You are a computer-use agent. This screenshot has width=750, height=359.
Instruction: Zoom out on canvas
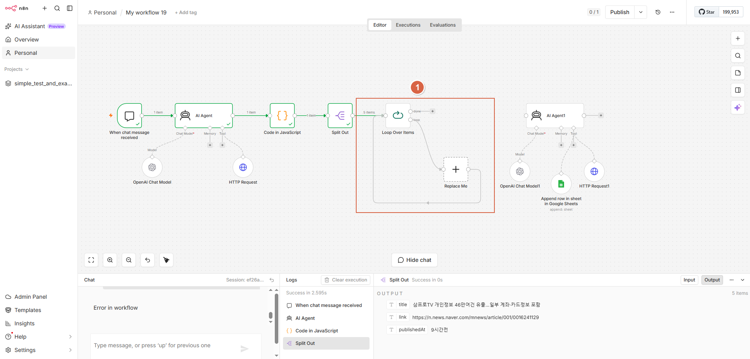coord(129,260)
